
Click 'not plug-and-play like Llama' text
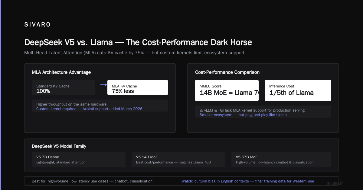coord(263,115)
